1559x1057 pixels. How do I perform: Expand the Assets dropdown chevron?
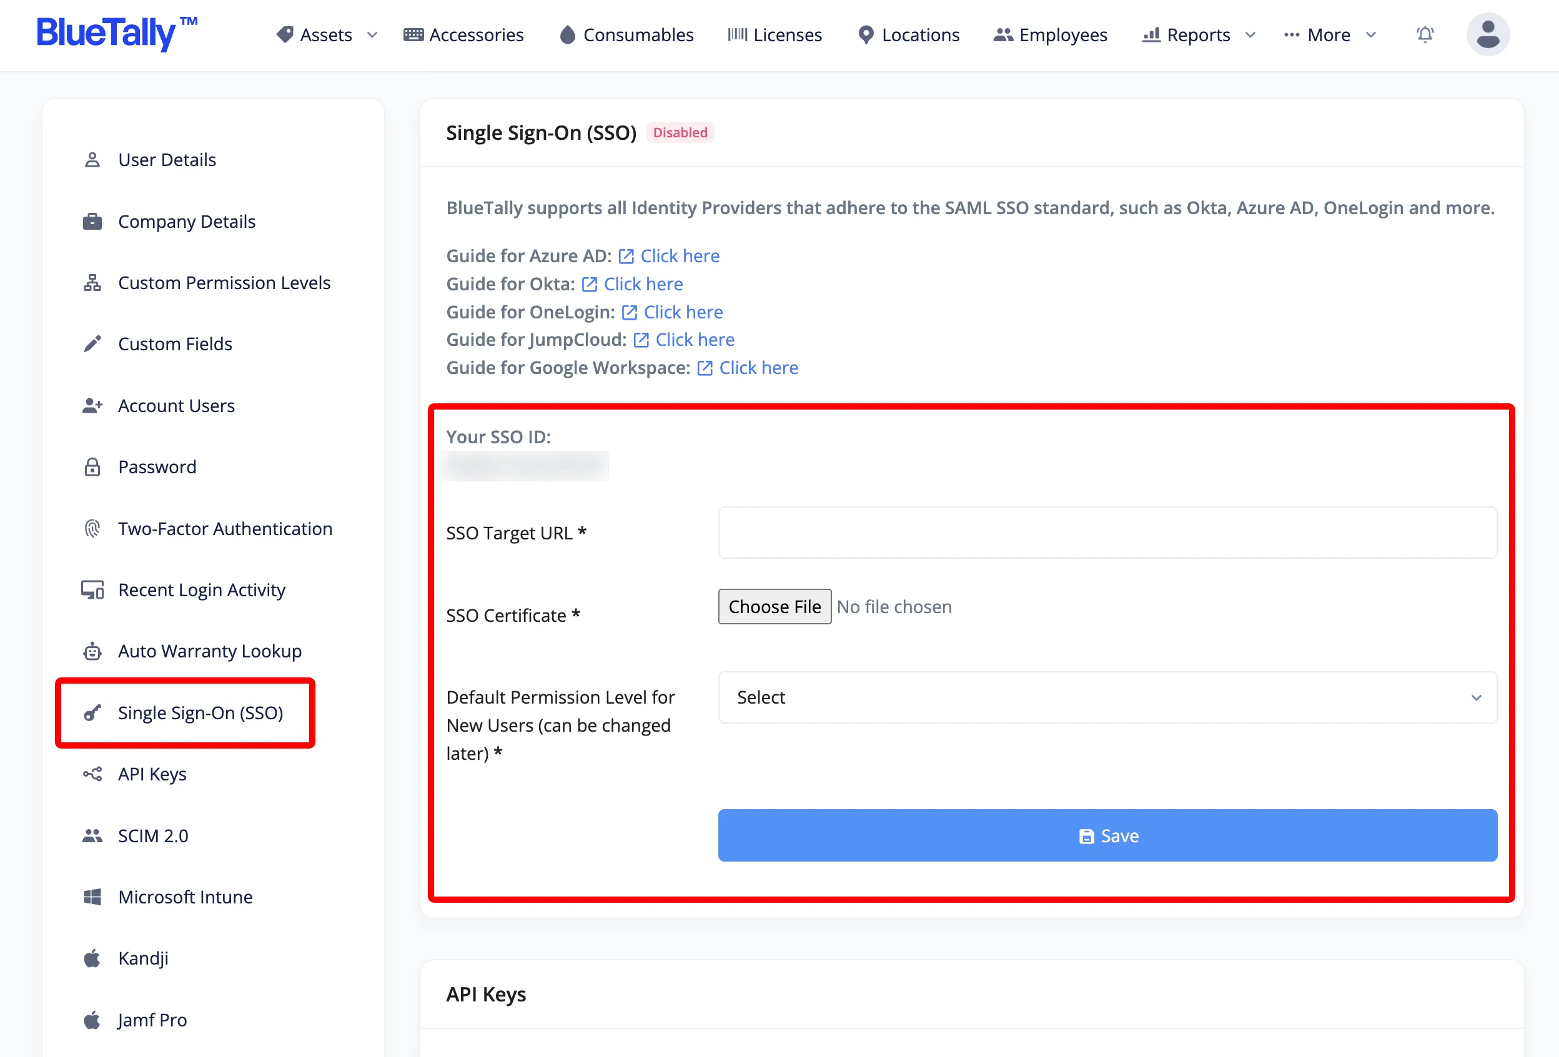(x=372, y=35)
